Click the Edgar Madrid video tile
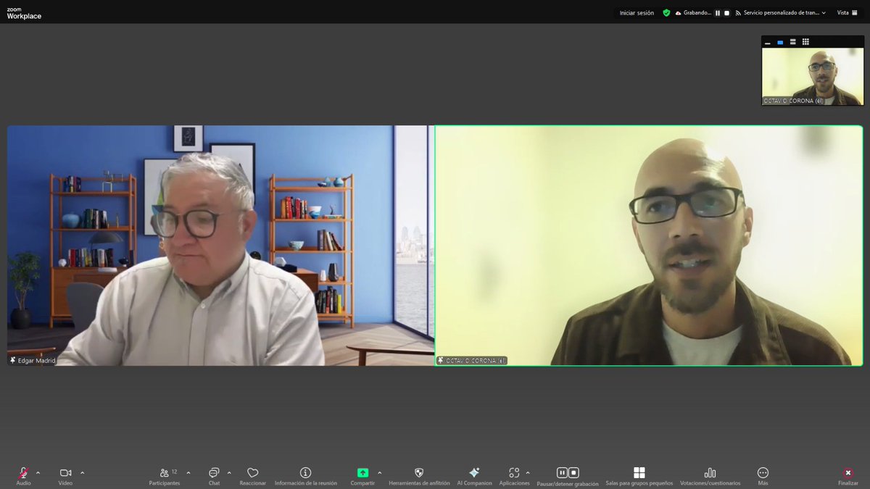The height and width of the screenshot is (489, 870). (220, 246)
